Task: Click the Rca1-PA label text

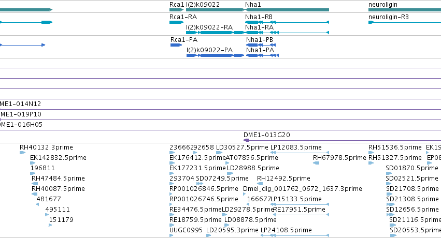Action: (184, 39)
